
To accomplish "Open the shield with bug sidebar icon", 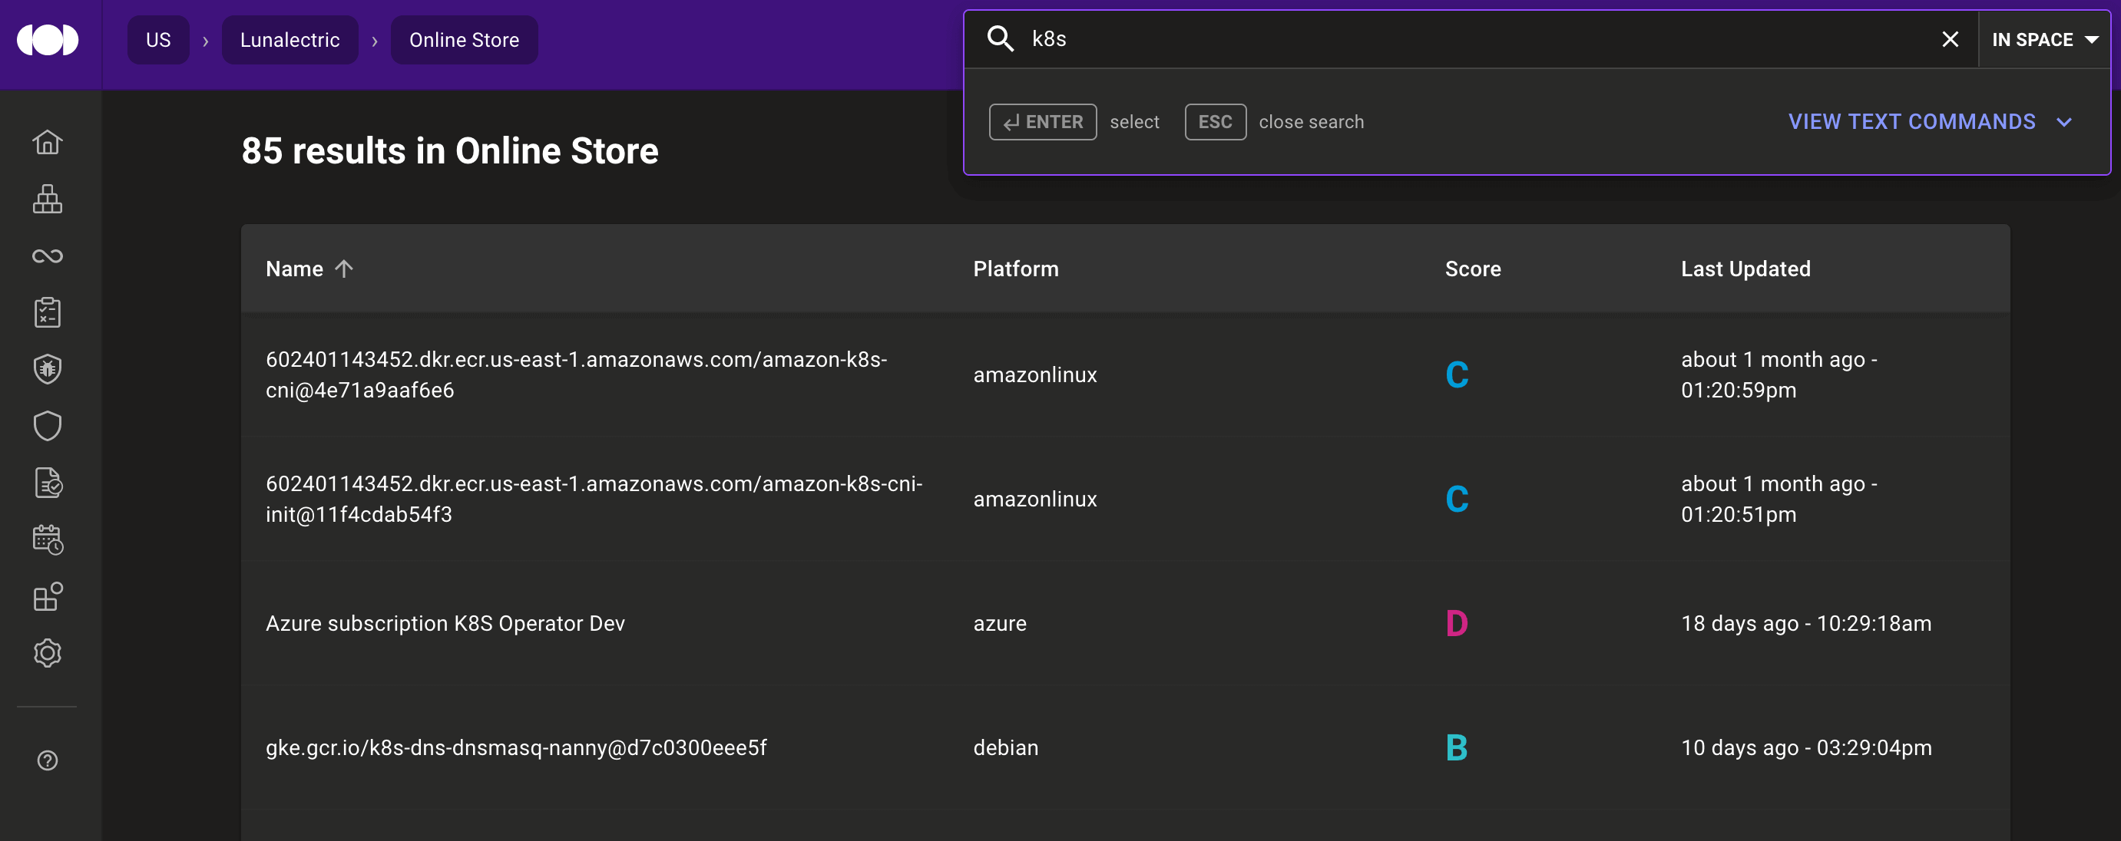I will coord(47,370).
